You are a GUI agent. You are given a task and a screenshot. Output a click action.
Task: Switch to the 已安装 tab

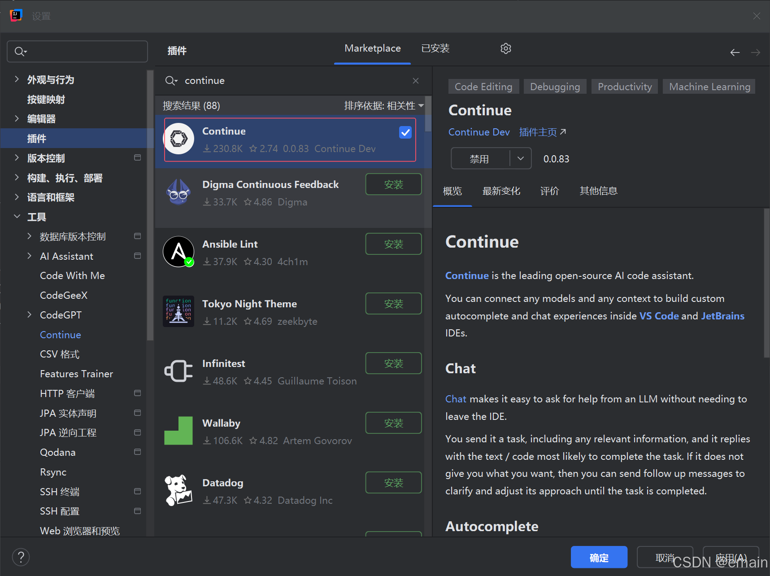[x=435, y=48]
